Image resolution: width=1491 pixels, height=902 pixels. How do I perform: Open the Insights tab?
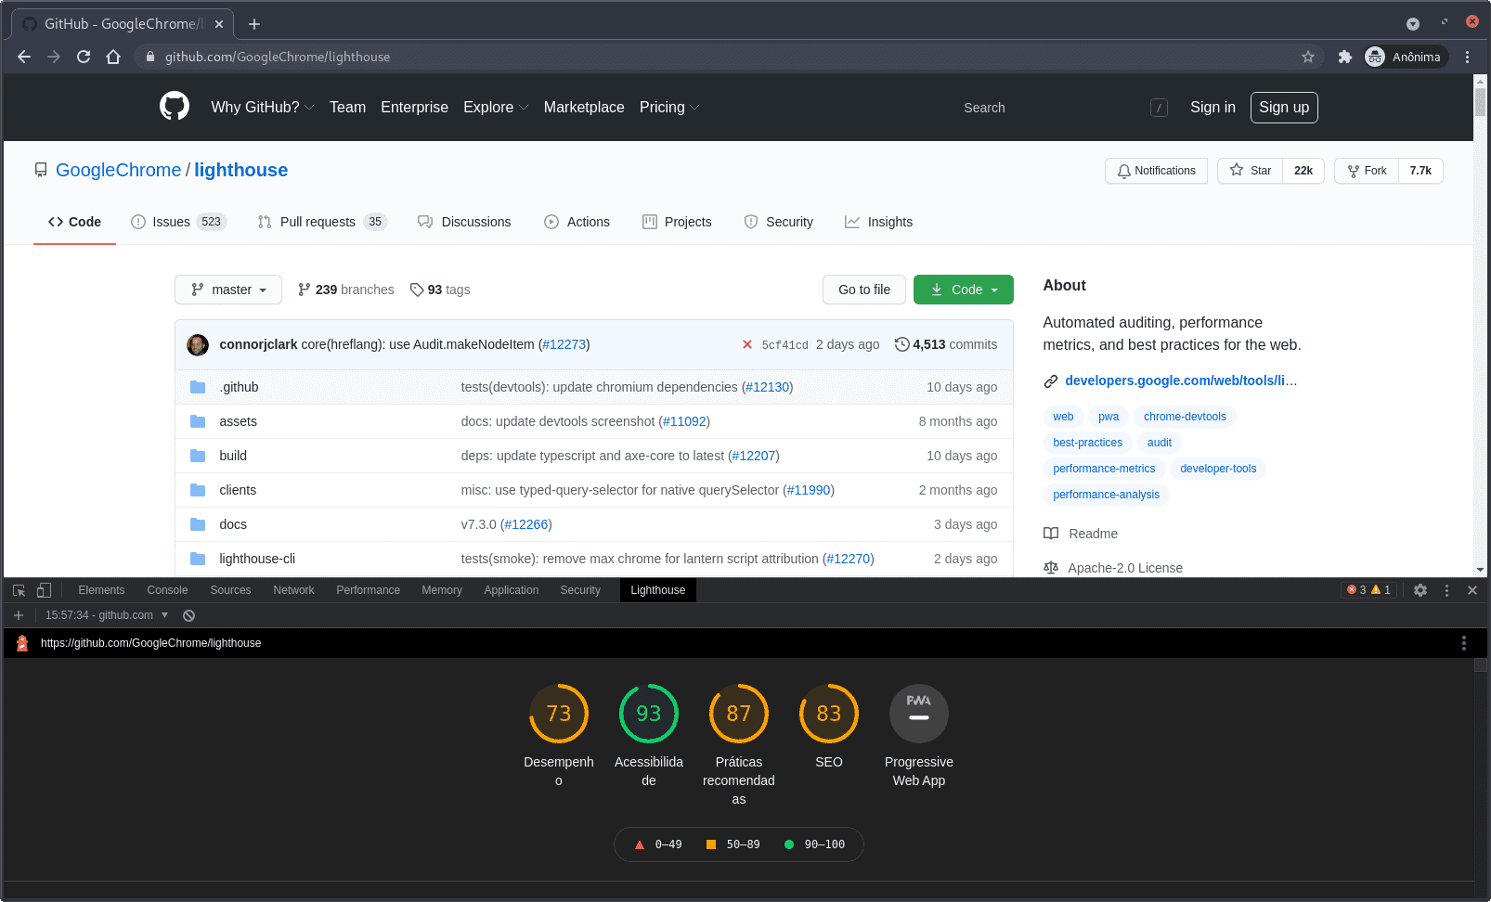coord(878,222)
